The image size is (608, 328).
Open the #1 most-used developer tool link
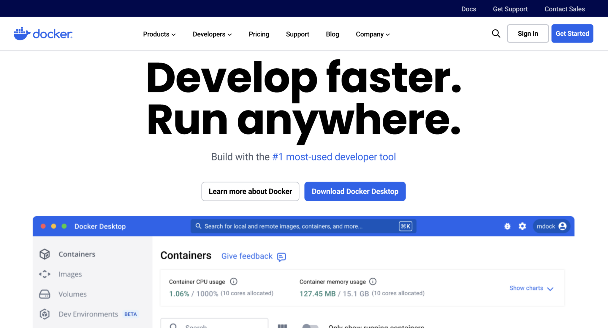coord(334,157)
